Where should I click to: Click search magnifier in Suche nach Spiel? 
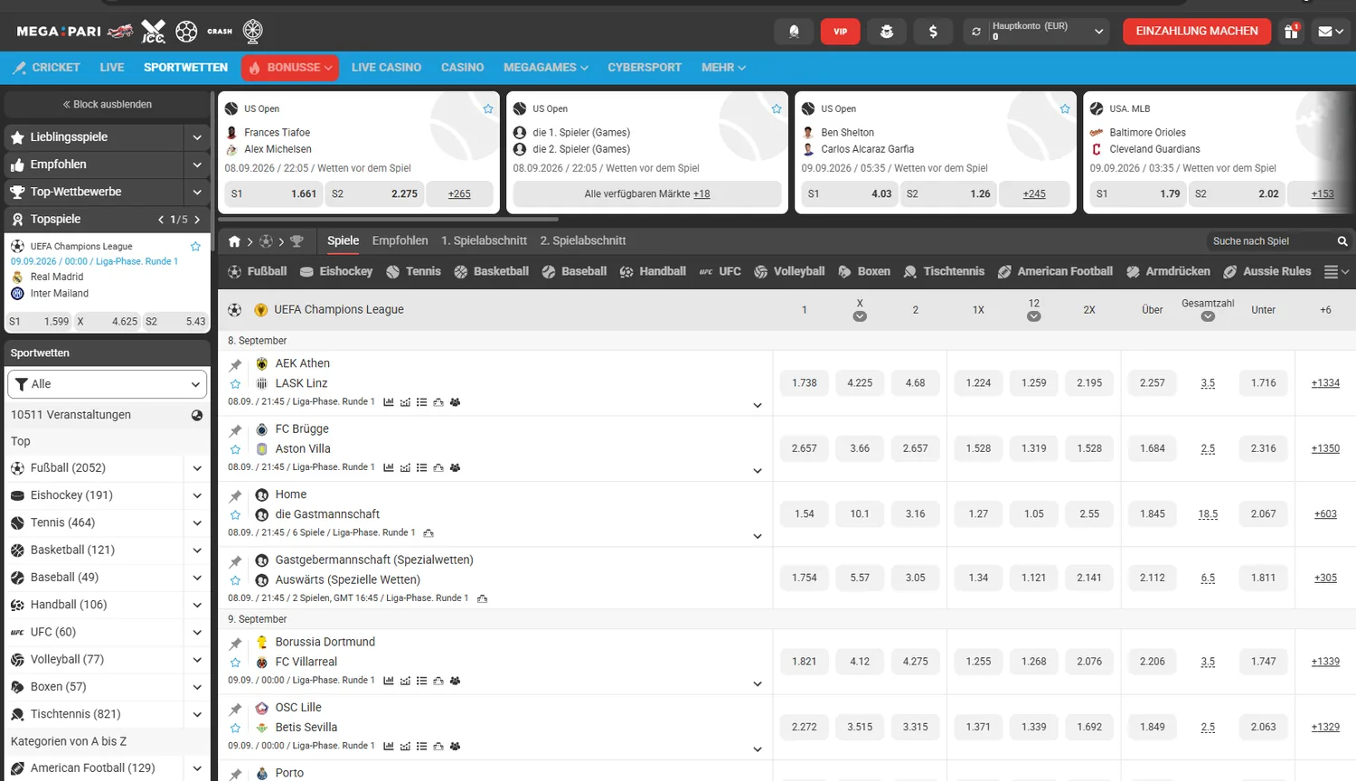[x=1342, y=241]
